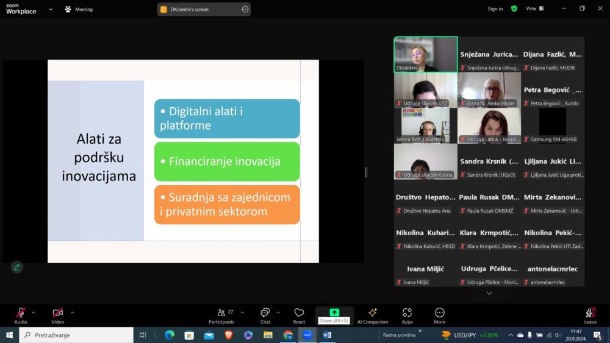Launch AI Companion
Image resolution: width=610 pixels, height=343 pixels.
tap(373, 316)
